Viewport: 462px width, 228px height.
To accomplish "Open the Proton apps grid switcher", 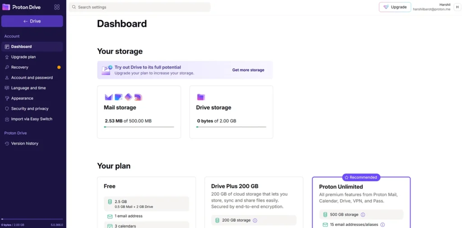I will pyautogui.click(x=57, y=7).
